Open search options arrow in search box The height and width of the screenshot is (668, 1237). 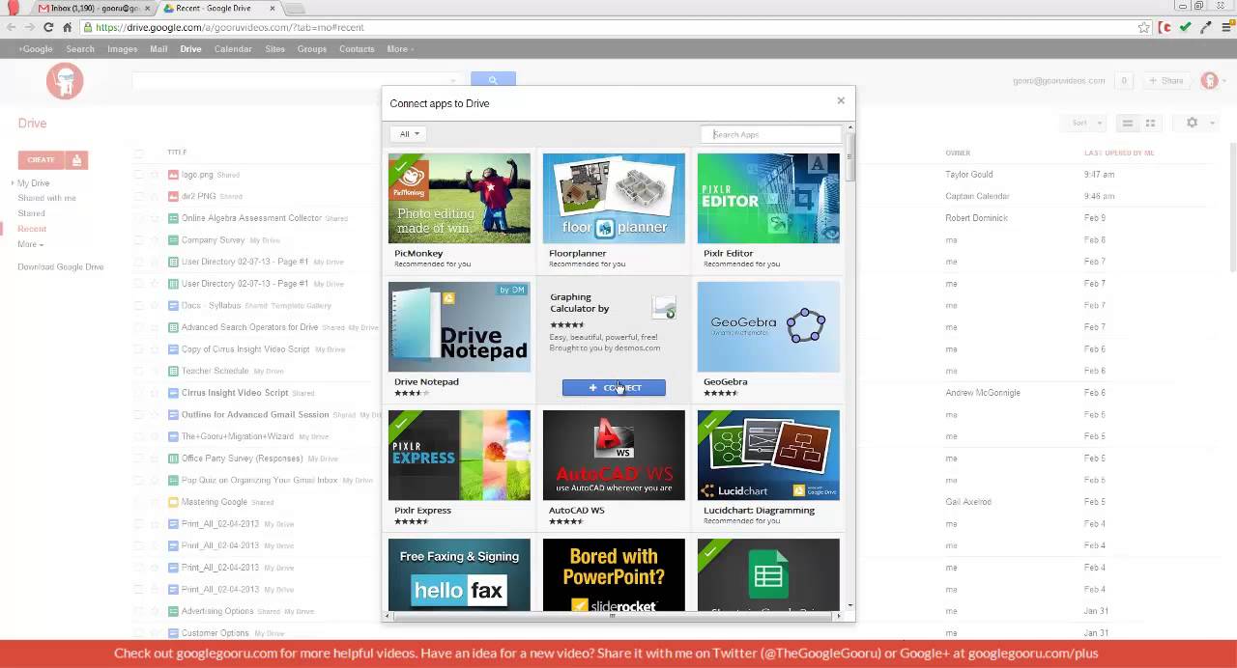click(x=452, y=80)
